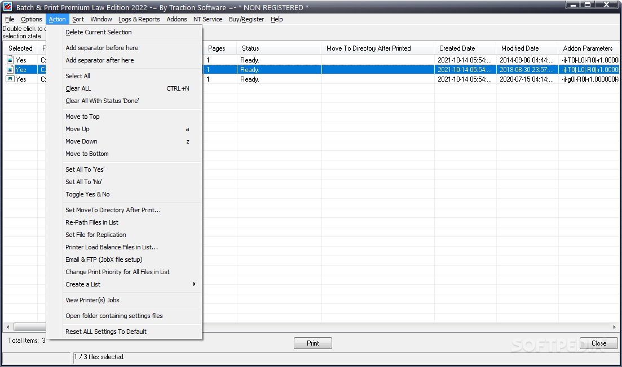622x367 pixels.
Task: Click the Selected column header
Action: [x=20, y=48]
